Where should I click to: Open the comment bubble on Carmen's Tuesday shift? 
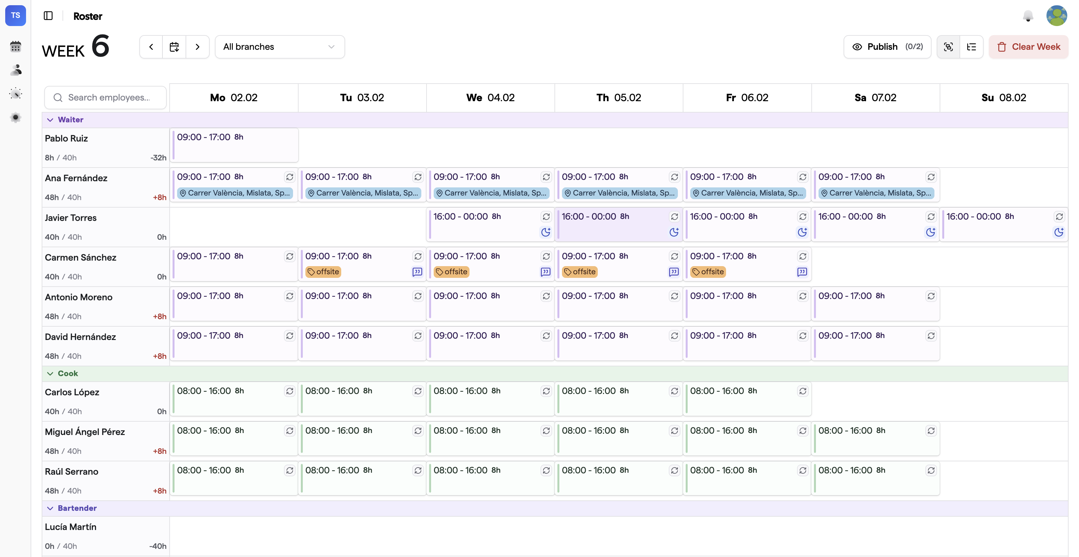(x=418, y=272)
